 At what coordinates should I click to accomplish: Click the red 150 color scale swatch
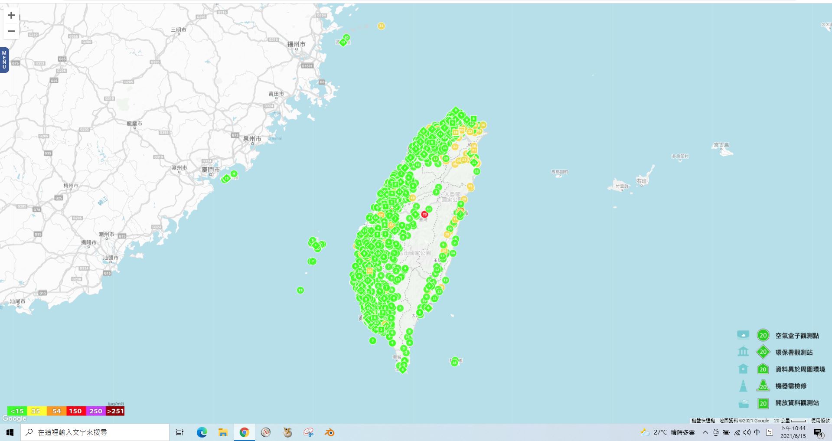tap(76, 411)
